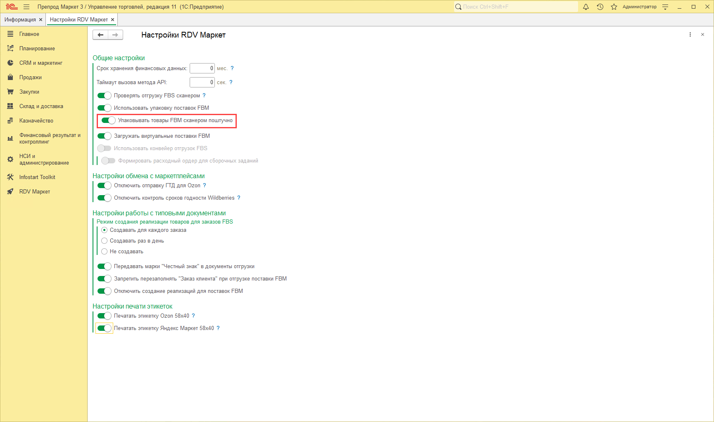Image resolution: width=714 pixels, height=422 pixels.
Task: Open the НСИ и администрирование section
Action: [x=44, y=159]
